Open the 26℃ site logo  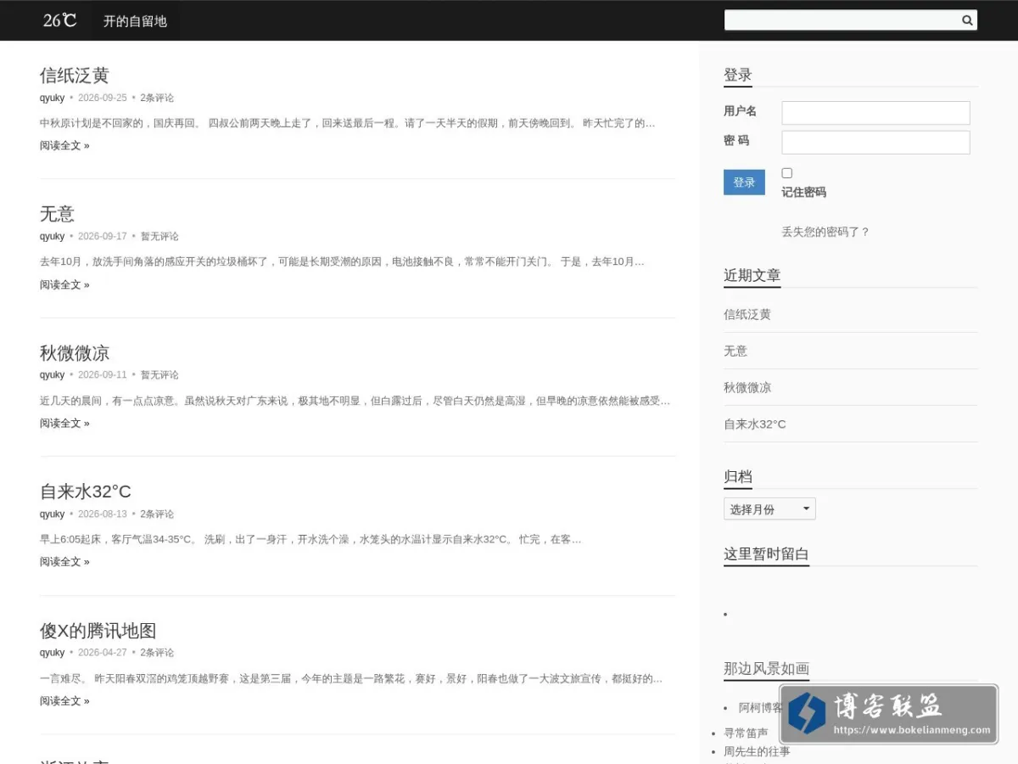[x=60, y=20]
